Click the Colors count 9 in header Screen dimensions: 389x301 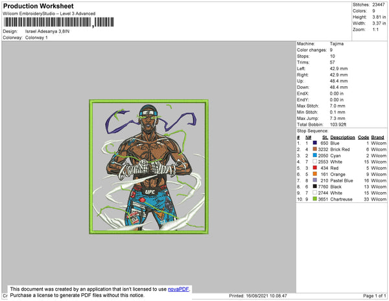click(373, 11)
